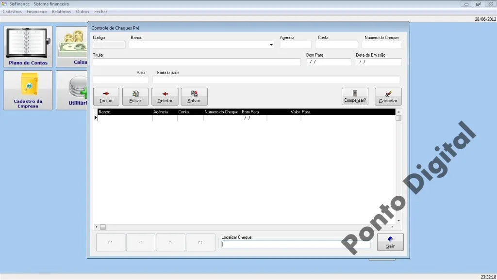Open the Financeiro menu
The image size is (497, 280).
[36, 12]
